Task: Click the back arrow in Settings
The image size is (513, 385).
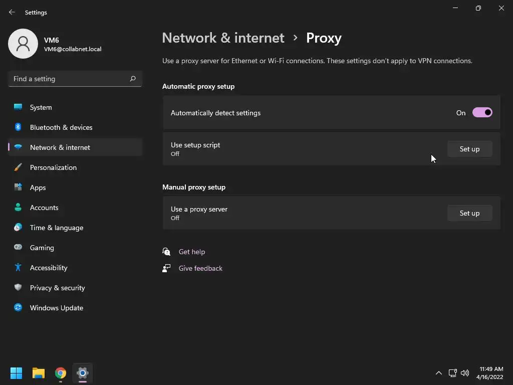Action: (x=12, y=12)
